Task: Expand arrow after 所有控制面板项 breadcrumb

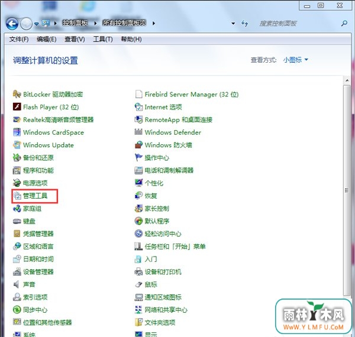Action: pyautogui.click(x=153, y=23)
